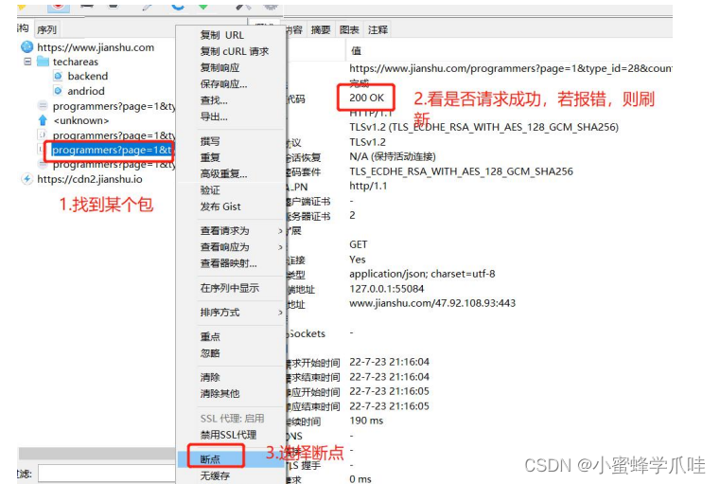Click the N/A (保持活动连接) value
This screenshot has height=484, width=720.
point(393,156)
